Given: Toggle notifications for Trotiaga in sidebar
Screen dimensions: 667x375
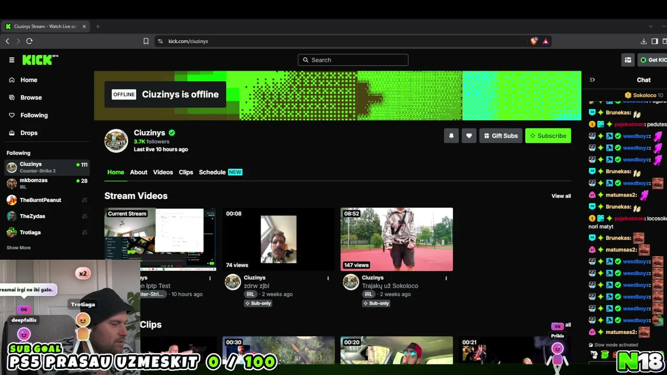Looking at the screenshot, I should coord(84,232).
